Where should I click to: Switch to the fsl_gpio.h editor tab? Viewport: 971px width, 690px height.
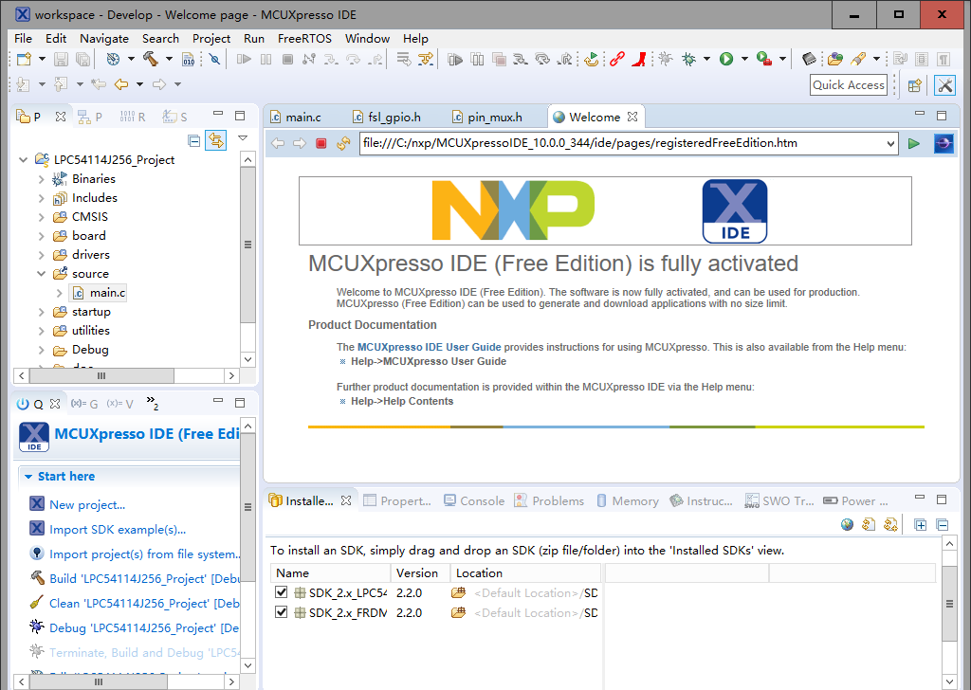point(387,117)
